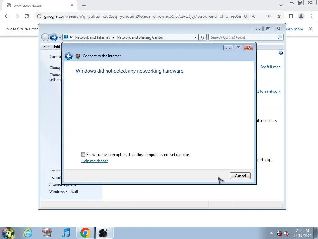Open Windows Firewall link
Image resolution: width=318 pixels, height=239 pixels.
[x=64, y=192]
